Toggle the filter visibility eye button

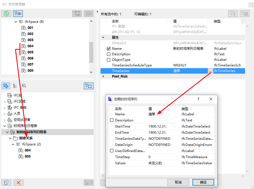pos(18,14)
